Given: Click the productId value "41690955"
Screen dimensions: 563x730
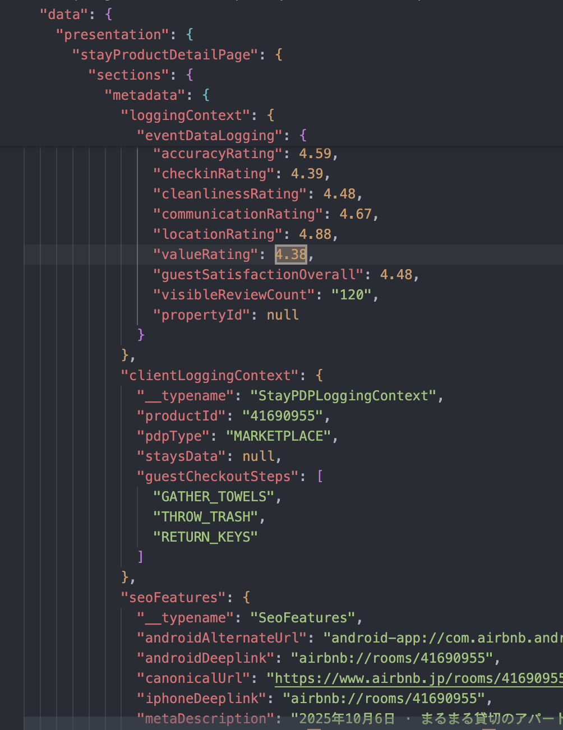Looking at the screenshot, I should point(283,416).
